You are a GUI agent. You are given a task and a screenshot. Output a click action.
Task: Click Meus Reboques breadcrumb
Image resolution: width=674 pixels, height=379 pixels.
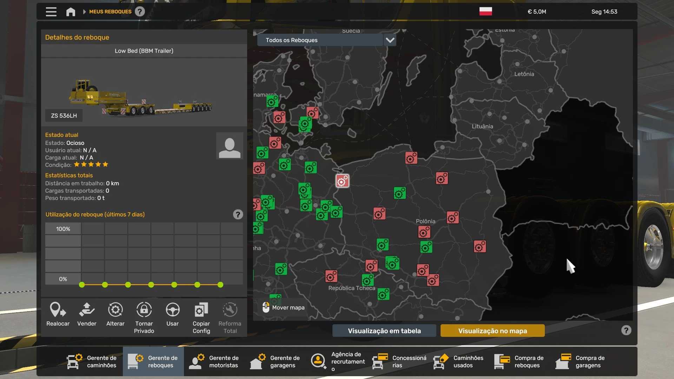(x=110, y=12)
